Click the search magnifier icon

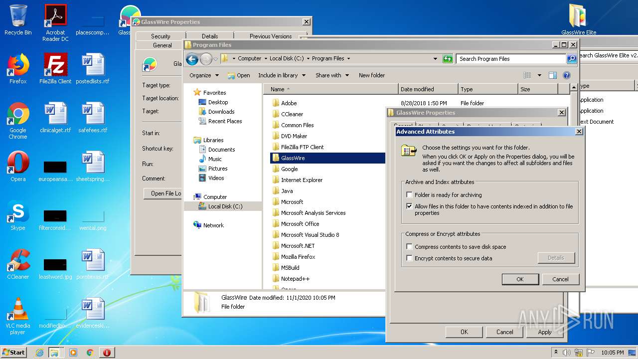point(572,59)
